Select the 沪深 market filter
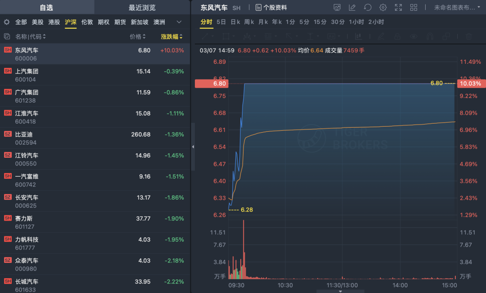 pos(71,22)
